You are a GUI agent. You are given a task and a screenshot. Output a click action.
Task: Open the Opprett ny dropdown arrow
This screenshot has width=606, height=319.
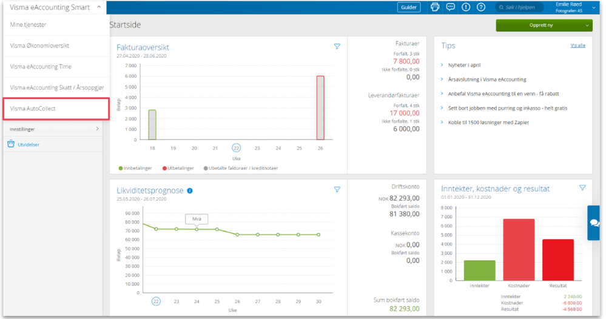(x=587, y=25)
